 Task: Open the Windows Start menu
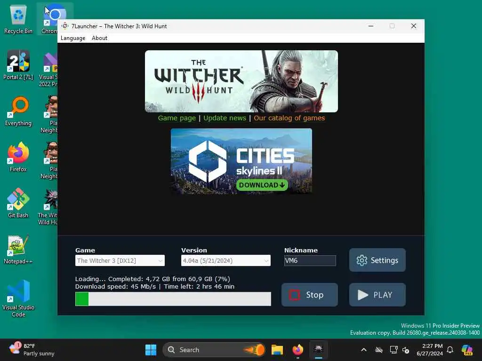point(151,350)
